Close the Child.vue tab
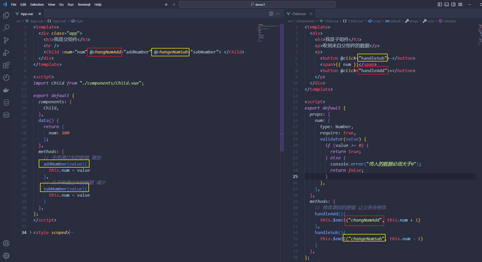The width and height of the screenshot is (482, 262). tap(311, 14)
